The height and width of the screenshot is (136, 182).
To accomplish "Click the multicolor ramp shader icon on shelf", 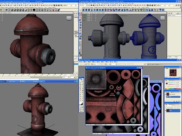I will 28,10.
